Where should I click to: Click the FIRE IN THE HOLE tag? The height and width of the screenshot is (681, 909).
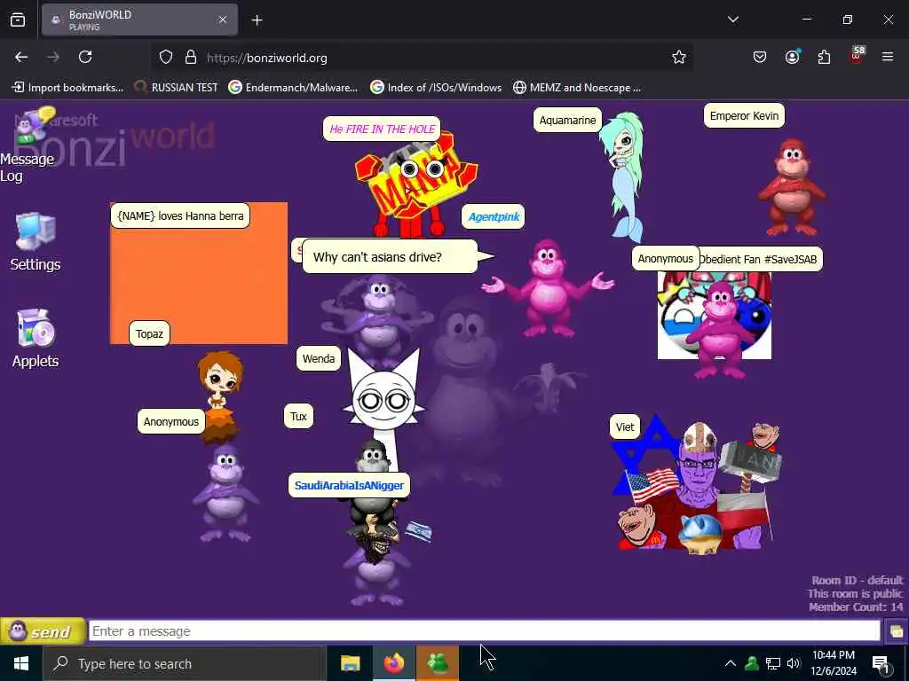pos(382,129)
